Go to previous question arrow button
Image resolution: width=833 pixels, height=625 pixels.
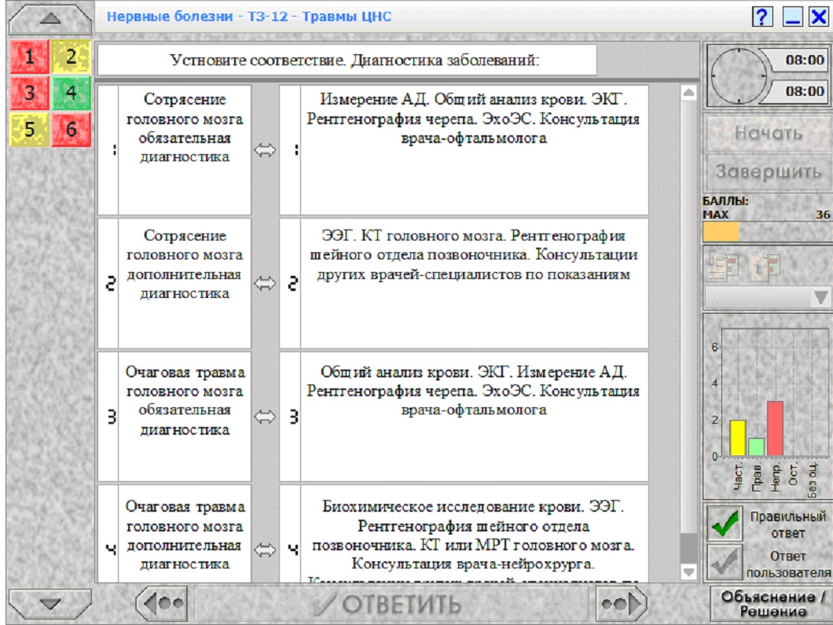click(x=162, y=603)
